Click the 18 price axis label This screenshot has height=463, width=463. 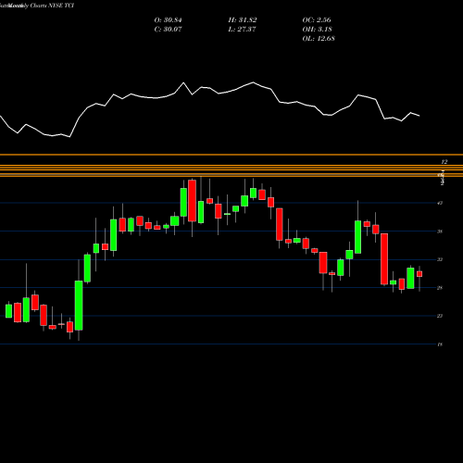tap(440, 344)
